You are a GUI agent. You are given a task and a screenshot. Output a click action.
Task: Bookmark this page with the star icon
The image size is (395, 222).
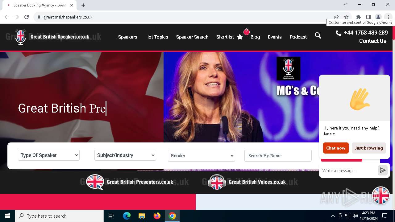[346, 17]
